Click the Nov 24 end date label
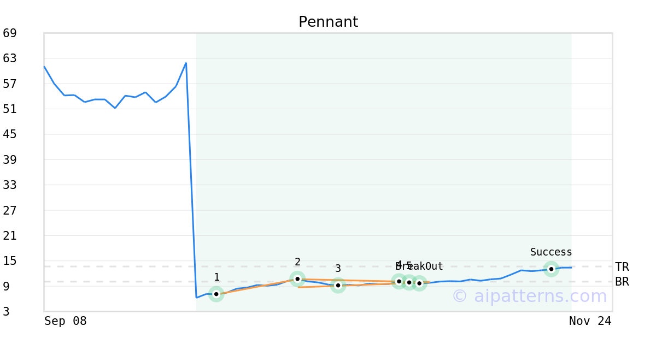This screenshot has height=344, width=656. [590, 321]
